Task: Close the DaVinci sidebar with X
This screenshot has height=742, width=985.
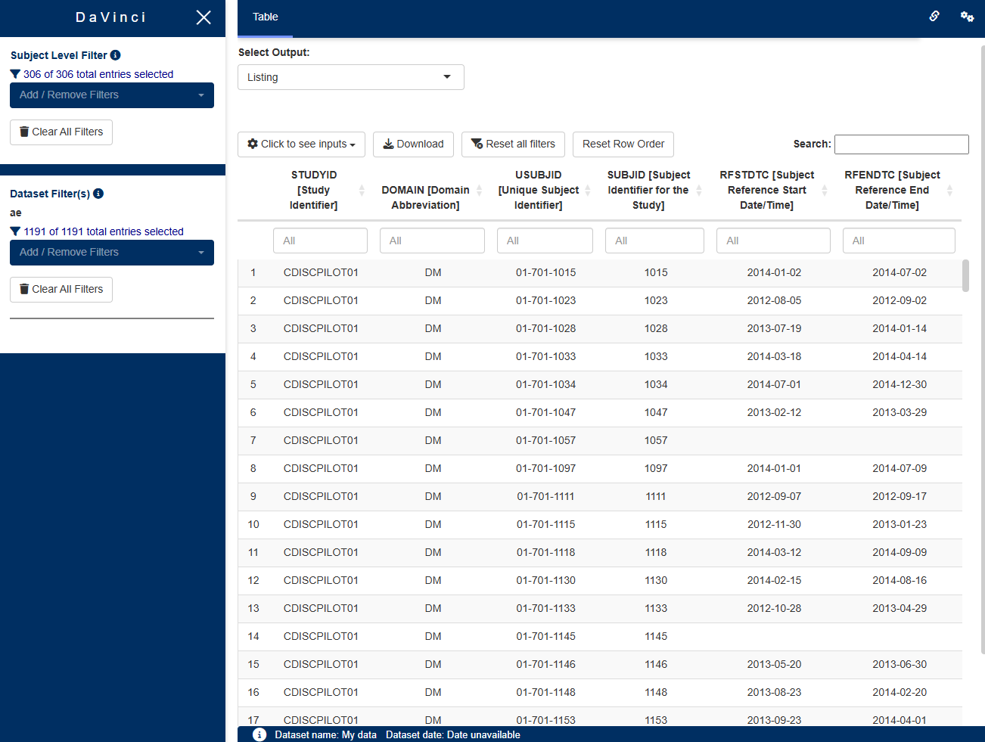Action: pyautogui.click(x=204, y=17)
